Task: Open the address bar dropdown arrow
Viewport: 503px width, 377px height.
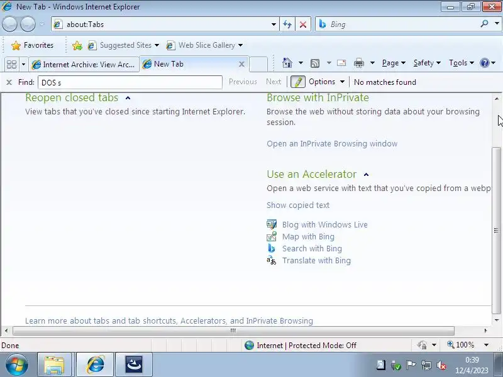Action: coord(274,25)
